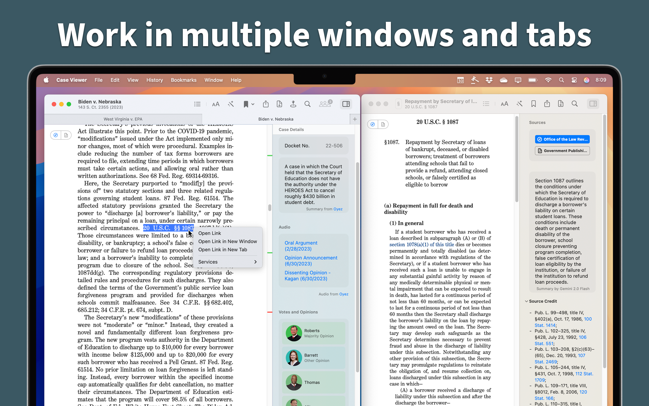Open text size options in 20 U.S.C. § 1087 window
This screenshot has height=406, width=649.
click(504, 104)
